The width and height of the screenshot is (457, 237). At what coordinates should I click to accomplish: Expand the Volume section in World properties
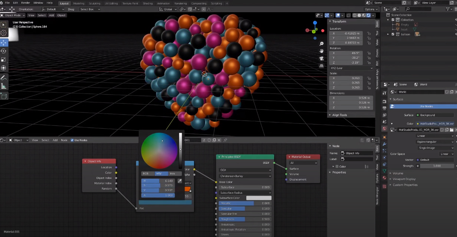click(398, 173)
